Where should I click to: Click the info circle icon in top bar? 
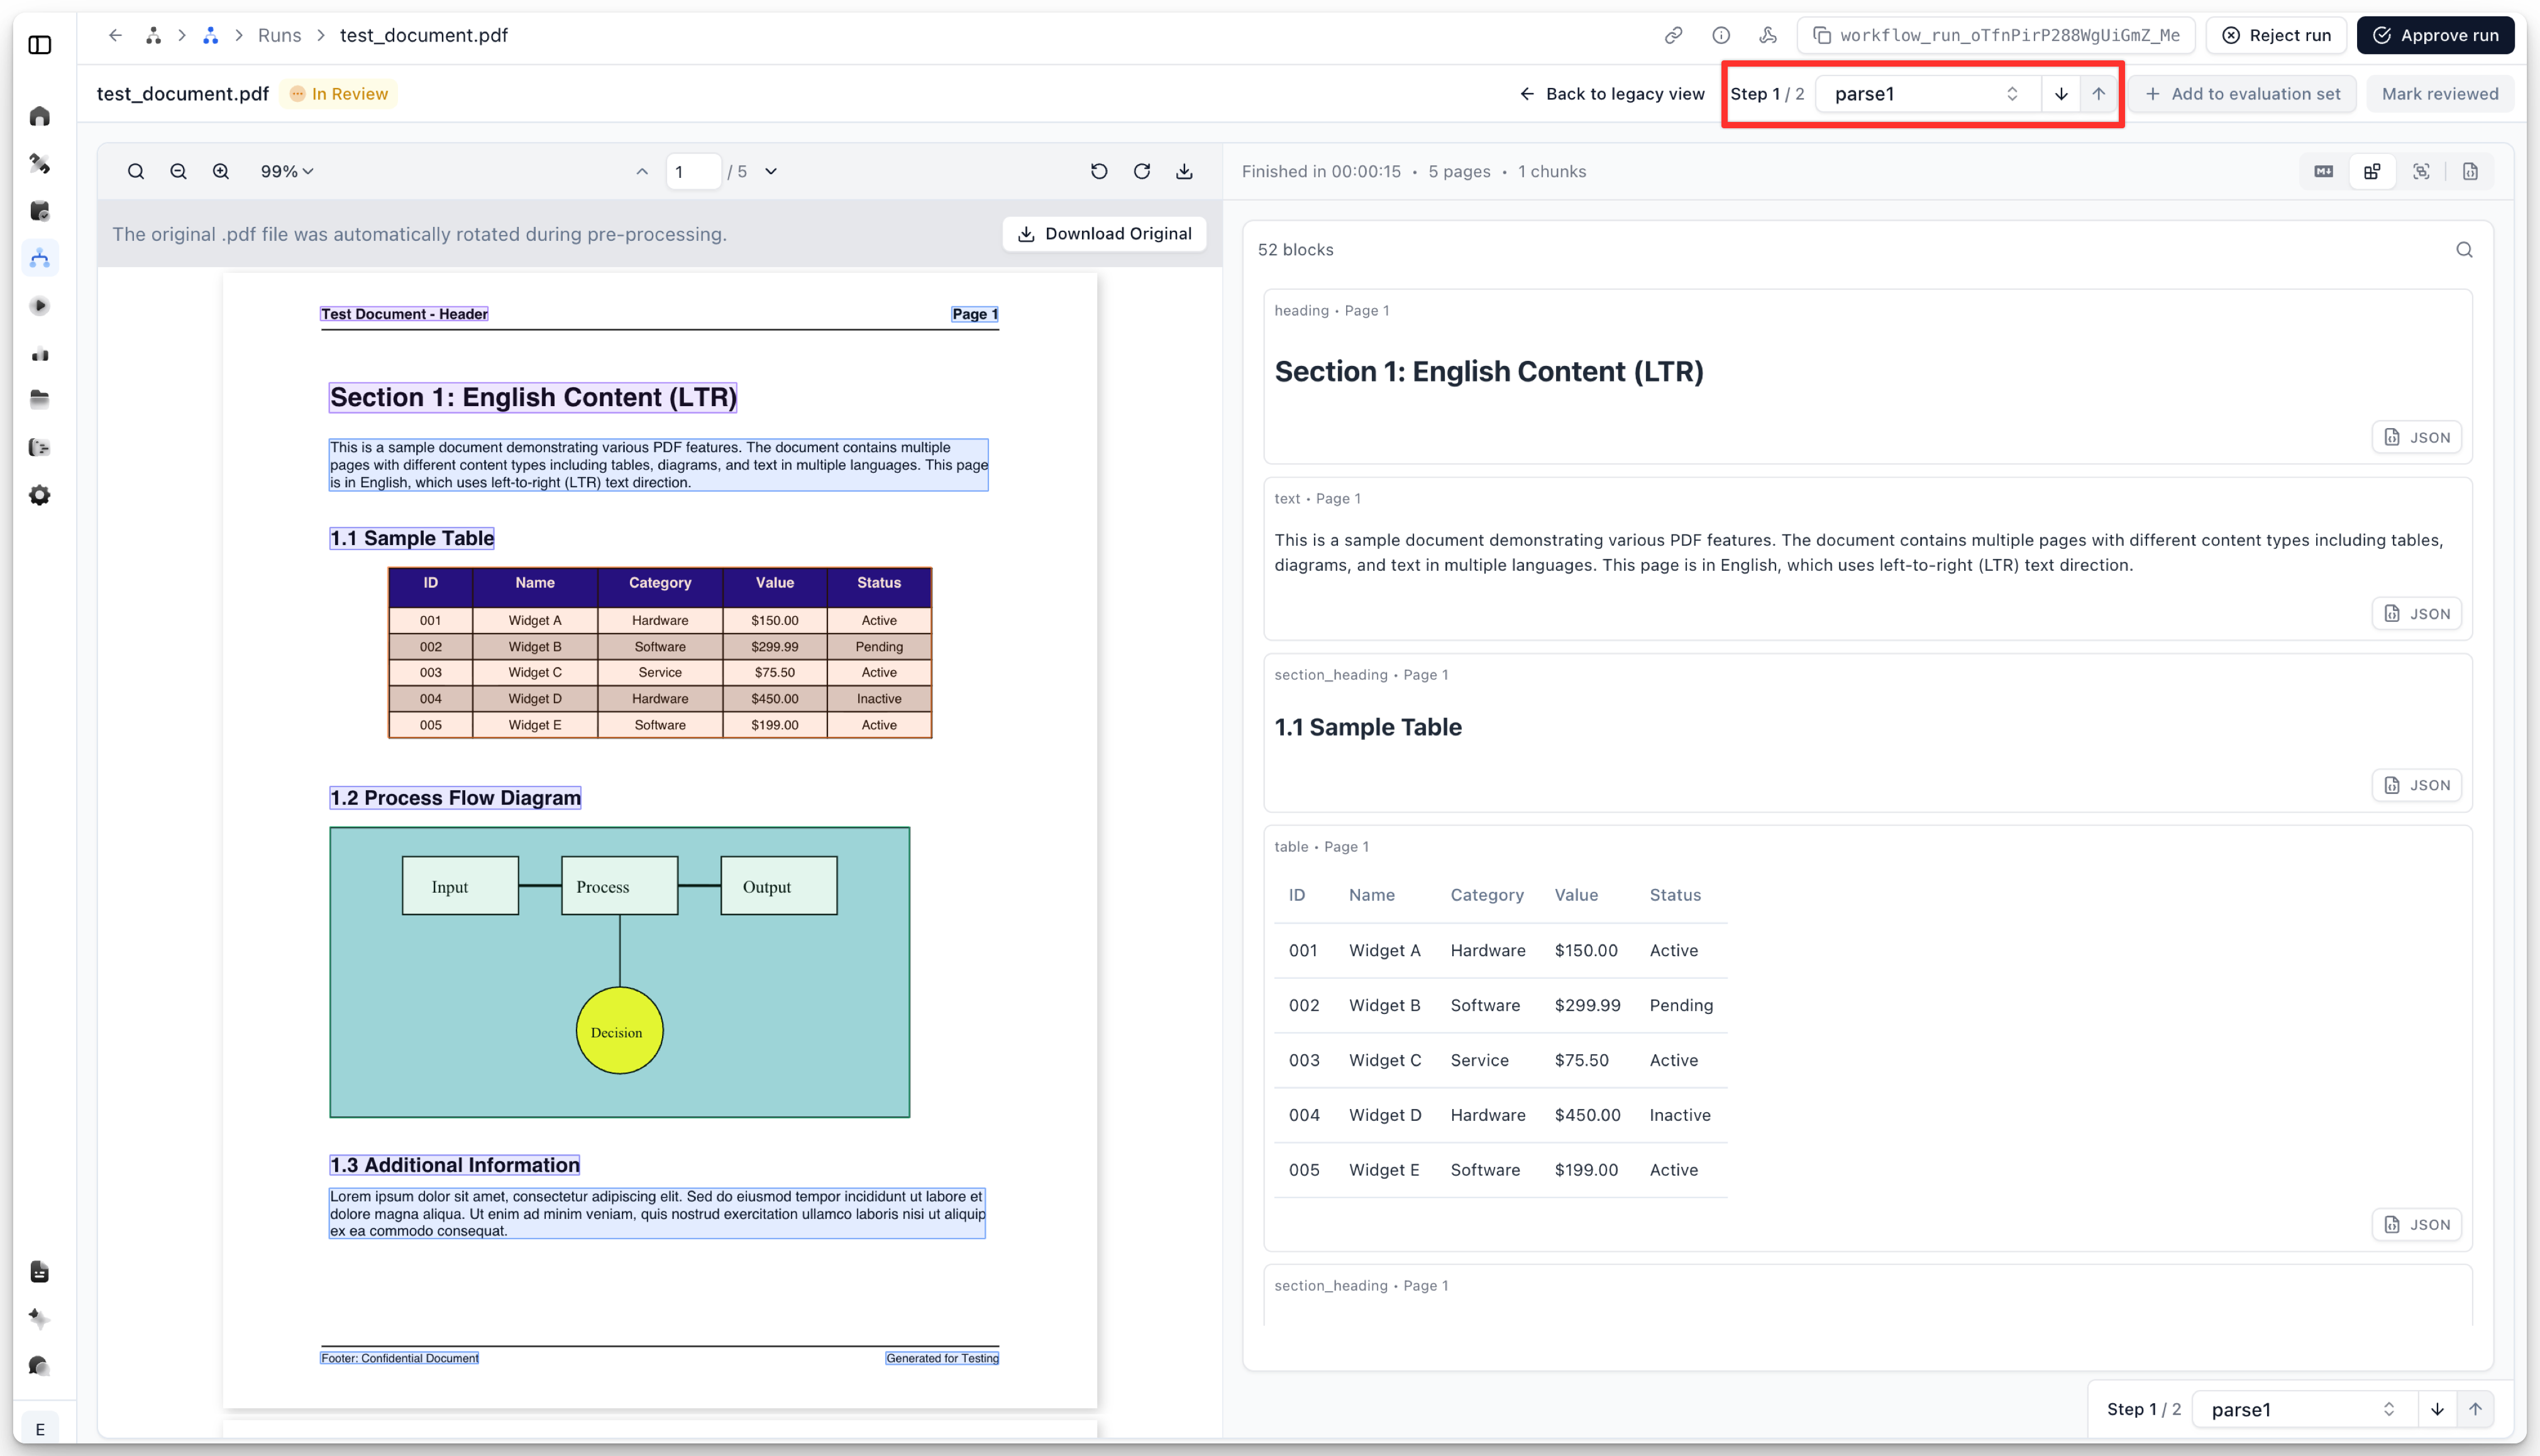pos(1721,36)
